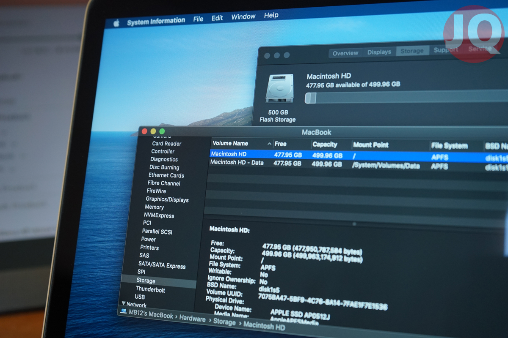Open the File menu
Screen dimensions: 508x338
[198, 19]
